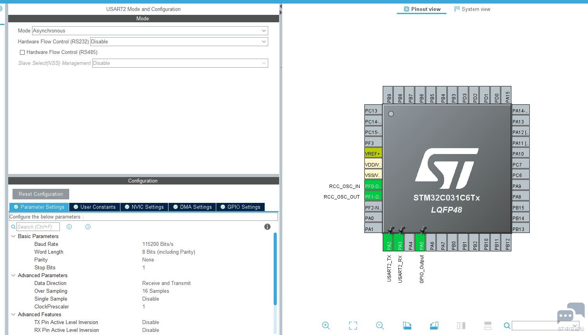The height and width of the screenshot is (335, 588).
Task: Go to next parameter search result
Action: pos(88,227)
